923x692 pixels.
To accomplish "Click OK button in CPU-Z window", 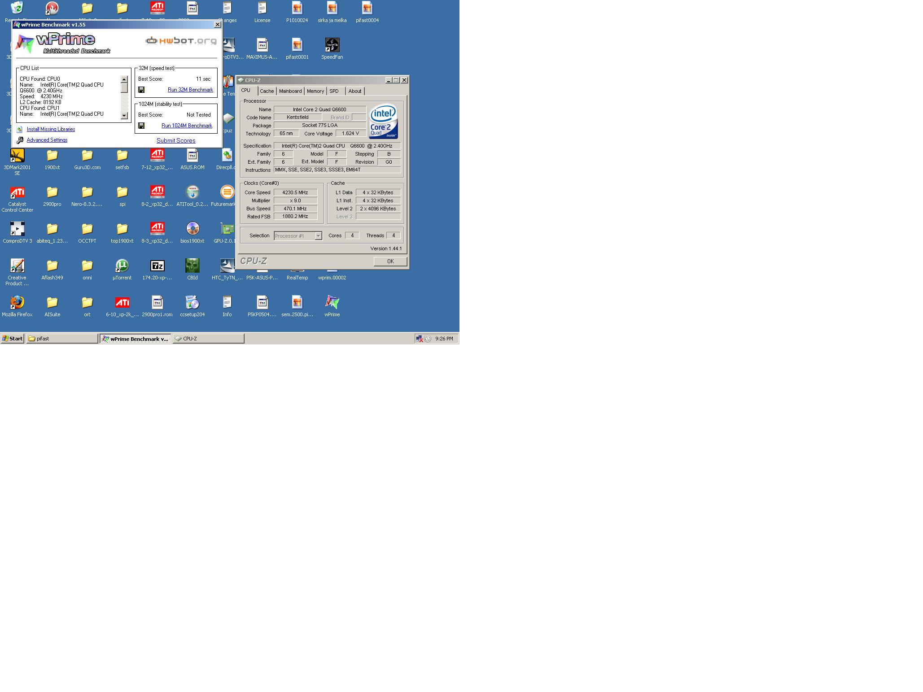I will point(390,261).
